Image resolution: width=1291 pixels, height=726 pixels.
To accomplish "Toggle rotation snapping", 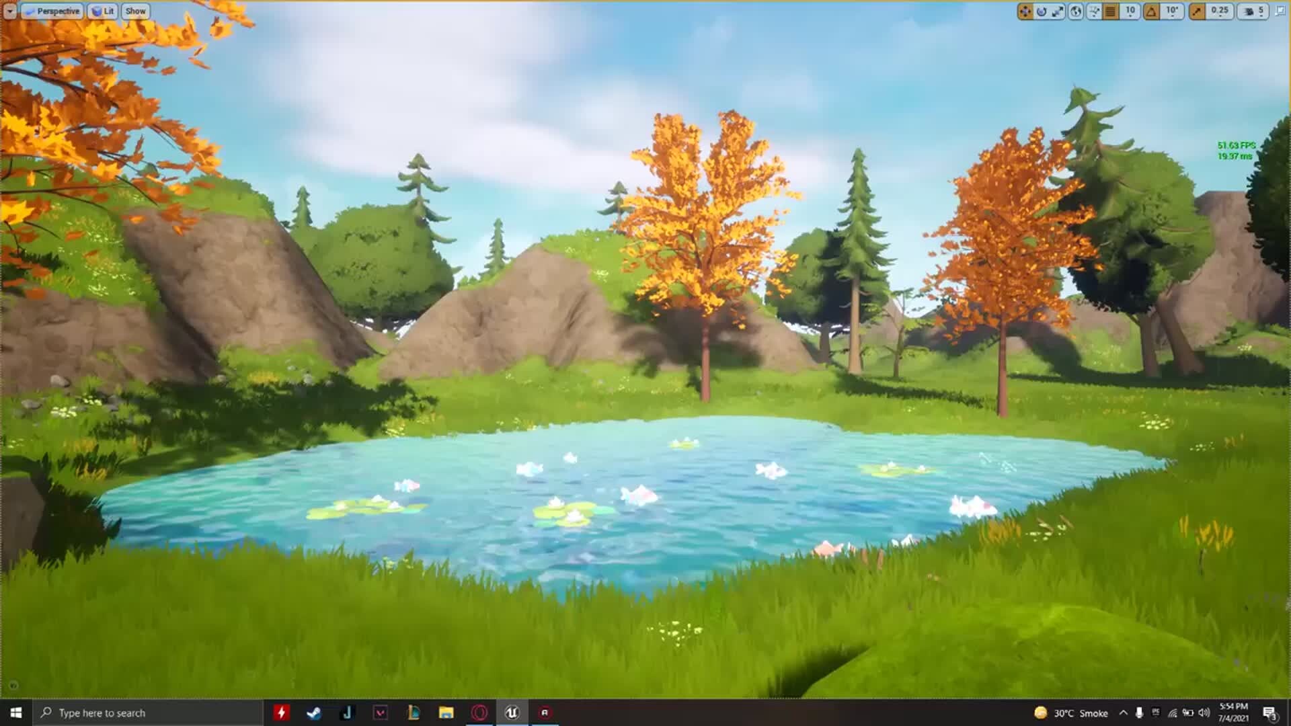I will pos(1151,11).
